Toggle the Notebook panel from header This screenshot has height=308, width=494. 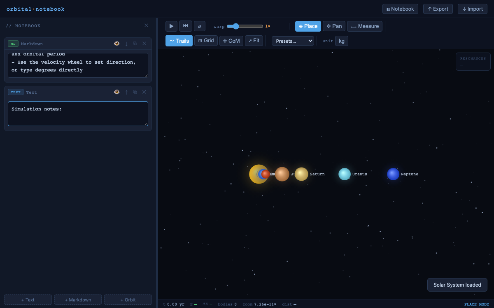400,9
